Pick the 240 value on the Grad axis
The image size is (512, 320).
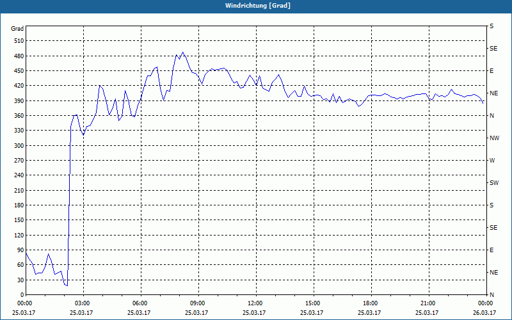[19, 175]
